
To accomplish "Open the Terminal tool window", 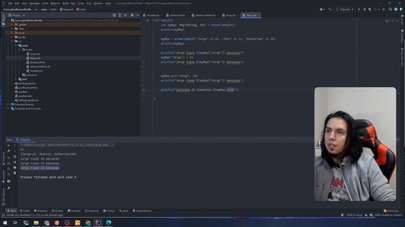I will [74, 211].
